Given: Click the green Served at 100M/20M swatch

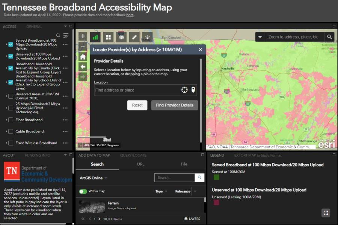Looking at the screenshot, I should (x=216, y=177).
